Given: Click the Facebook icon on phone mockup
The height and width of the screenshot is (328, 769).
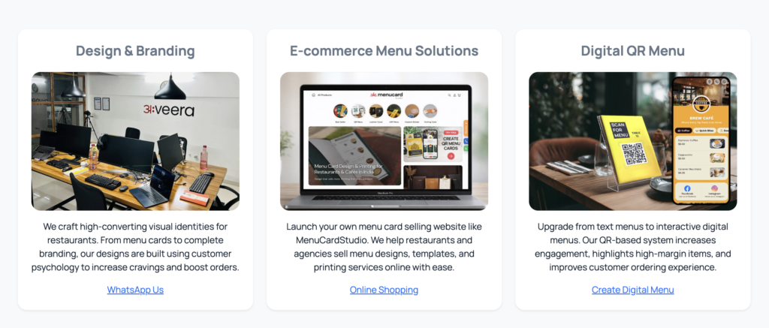Looking at the screenshot, I should 687,188.
